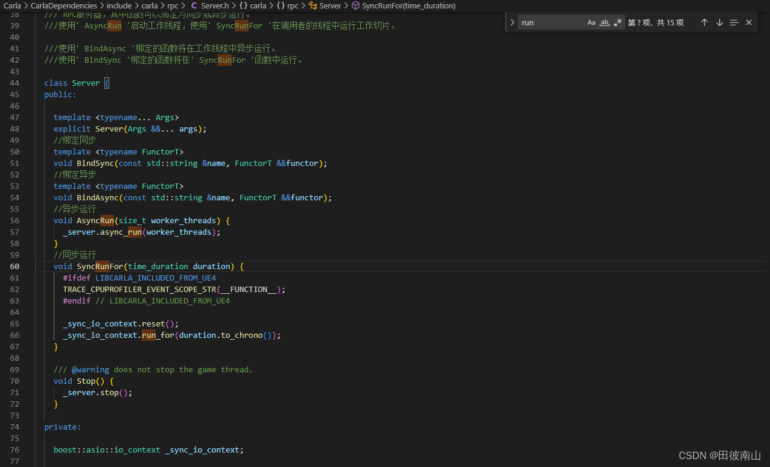The width and height of the screenshot is (770, 467).
Task: Click the 'BindAsync' function name in declaration
Action: click(98, 197)
